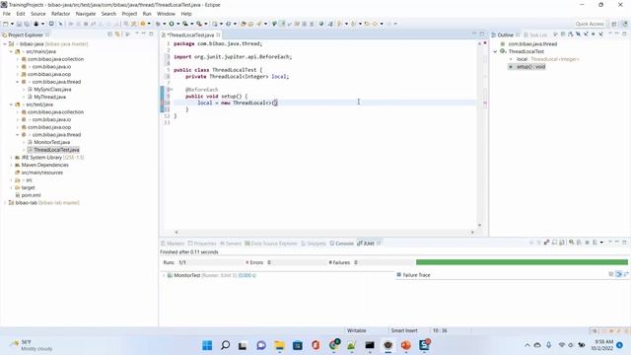Run the program with green Run button
The width and height of the screenshot is (631, 355).
click(x=172, y=24)
